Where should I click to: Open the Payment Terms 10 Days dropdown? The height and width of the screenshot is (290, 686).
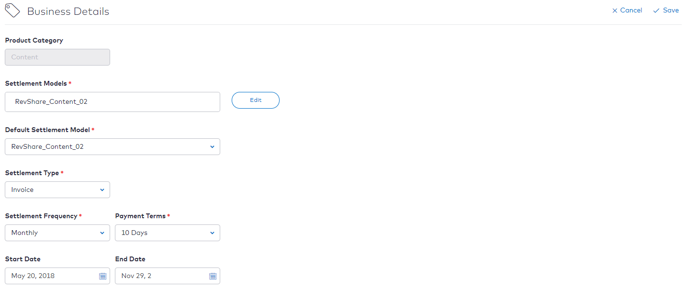(x=168, y=233)
